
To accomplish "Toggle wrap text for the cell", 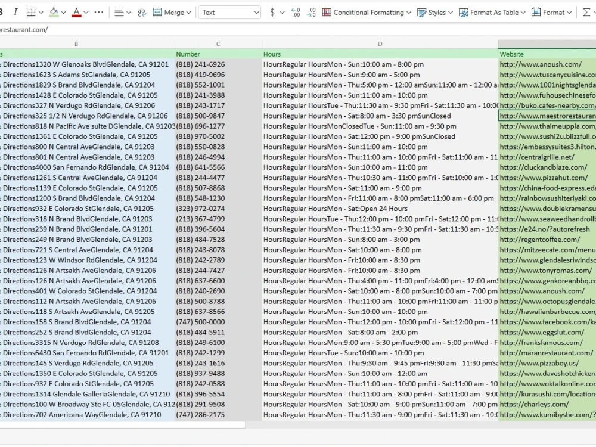I will click(x=141, y=12).
